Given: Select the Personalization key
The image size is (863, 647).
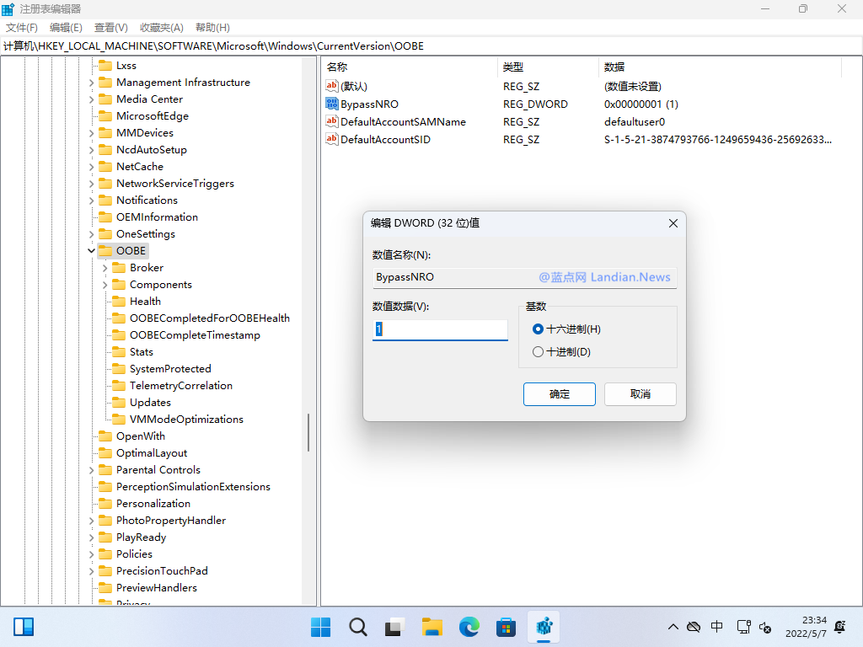Looking at the screenshot, I should 153,504.
